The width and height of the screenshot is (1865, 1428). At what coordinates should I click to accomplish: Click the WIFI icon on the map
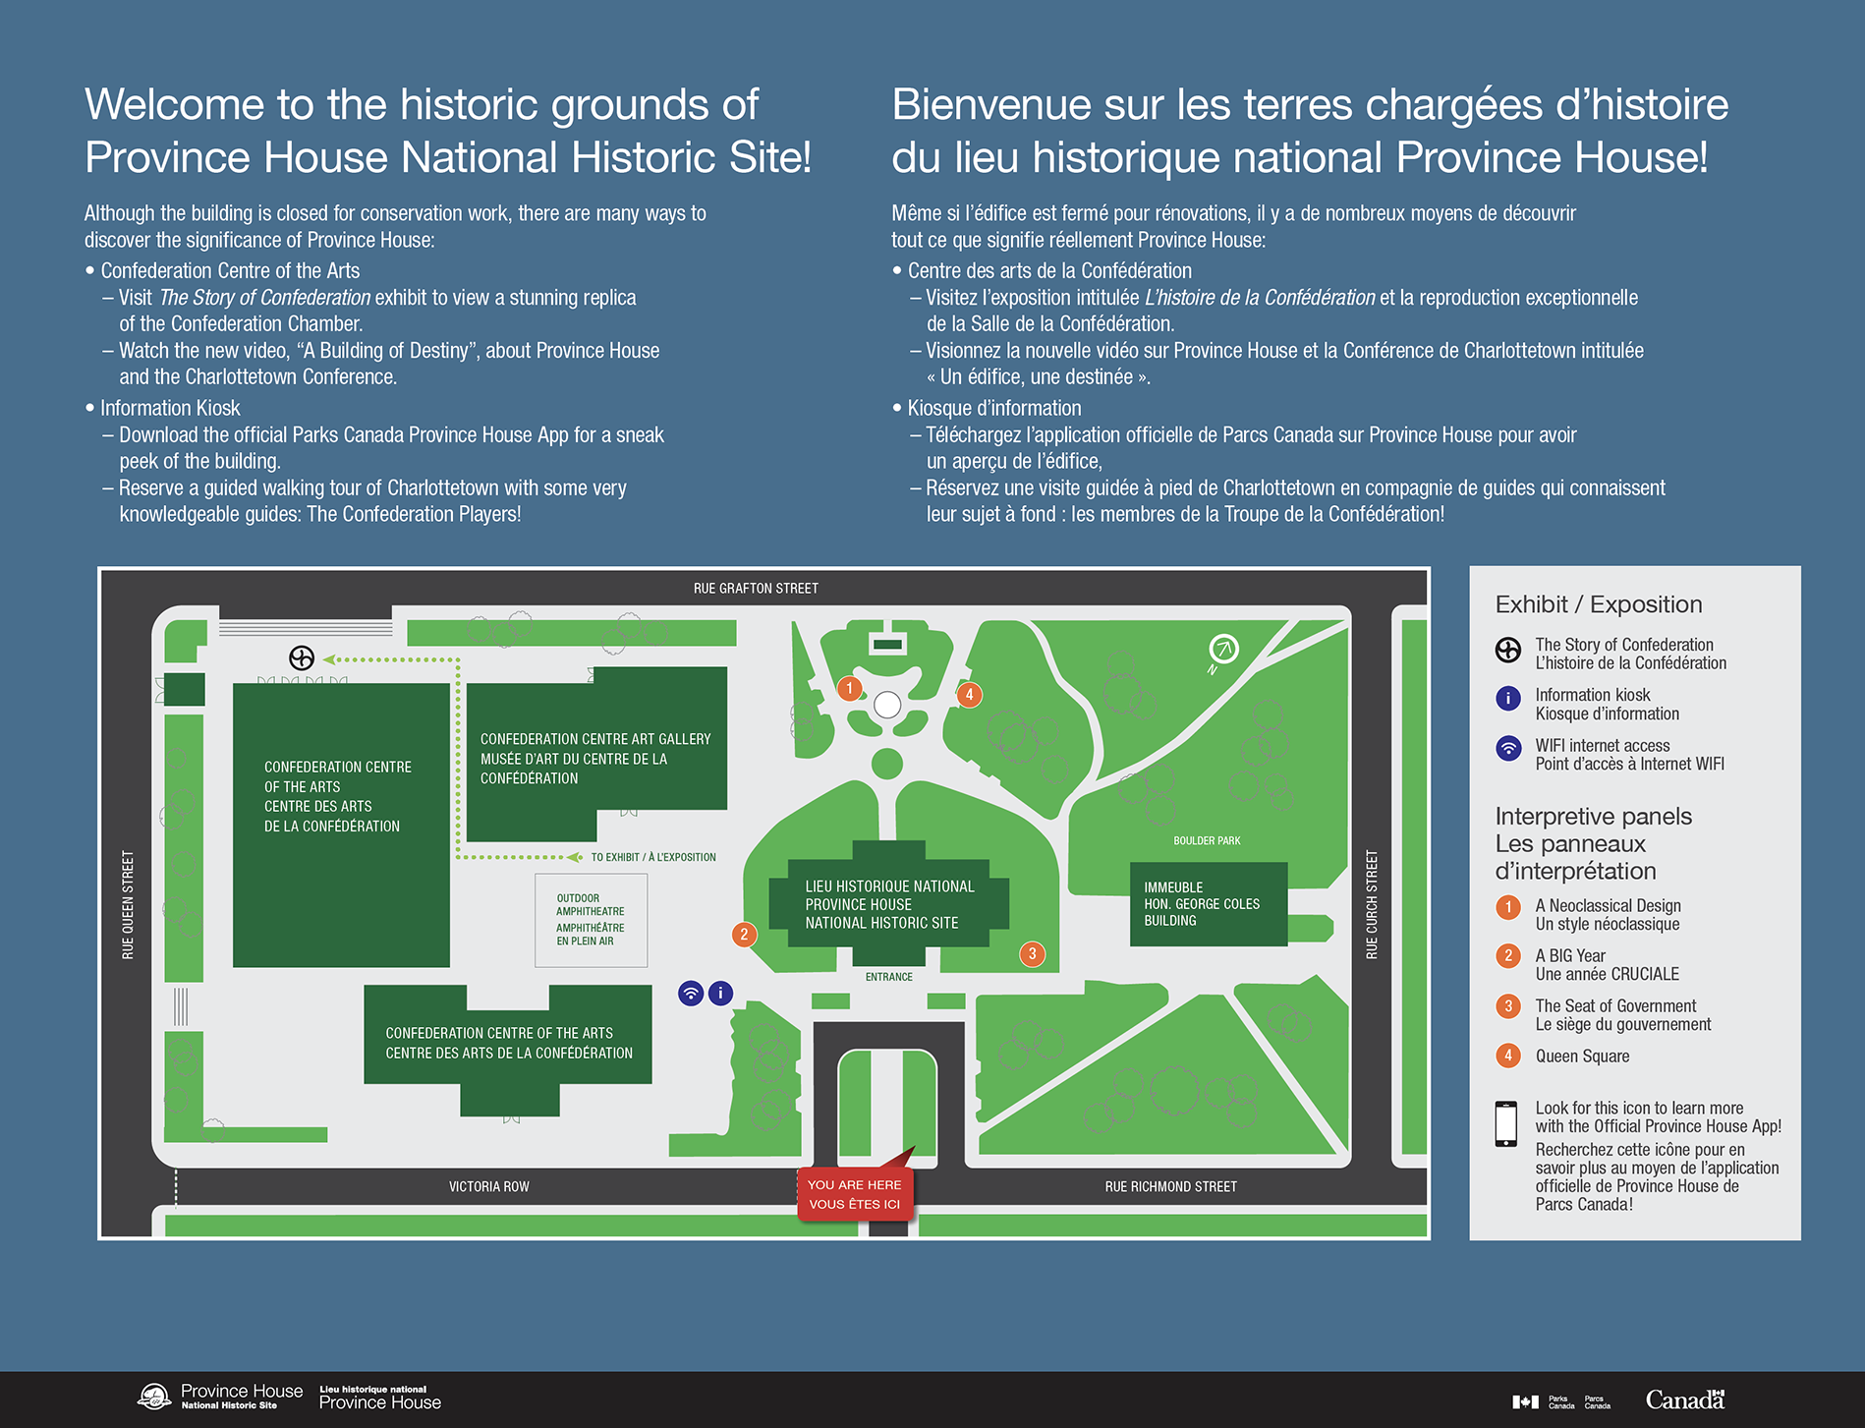click(x=691, y=993)
